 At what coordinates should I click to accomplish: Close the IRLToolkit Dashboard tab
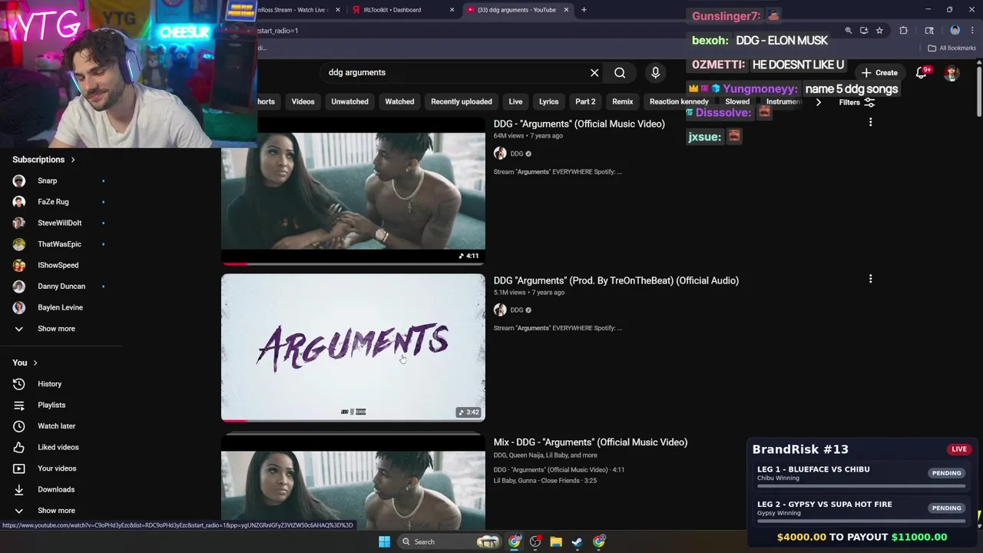[452, 10]
